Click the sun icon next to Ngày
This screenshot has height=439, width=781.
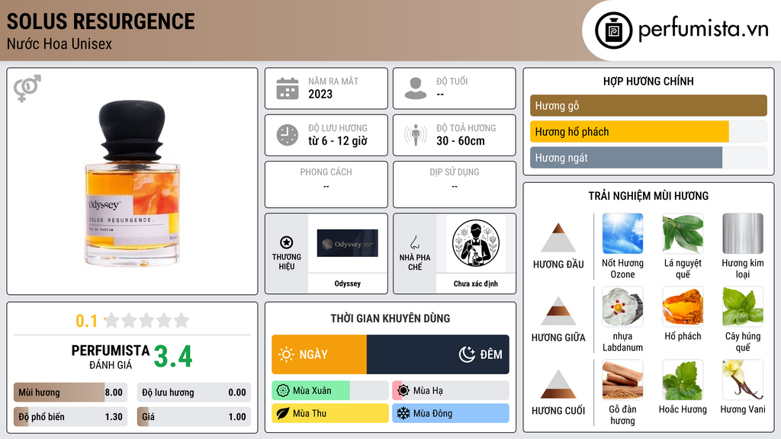pyautogui.click(x=287, y=354)
